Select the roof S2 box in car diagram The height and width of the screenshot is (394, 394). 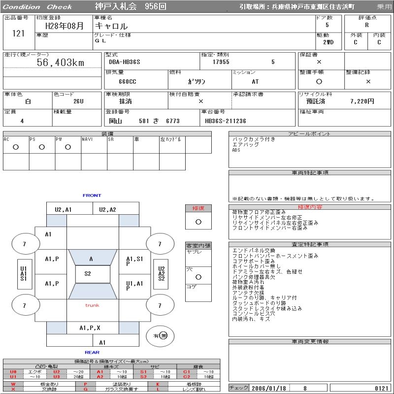93,274
